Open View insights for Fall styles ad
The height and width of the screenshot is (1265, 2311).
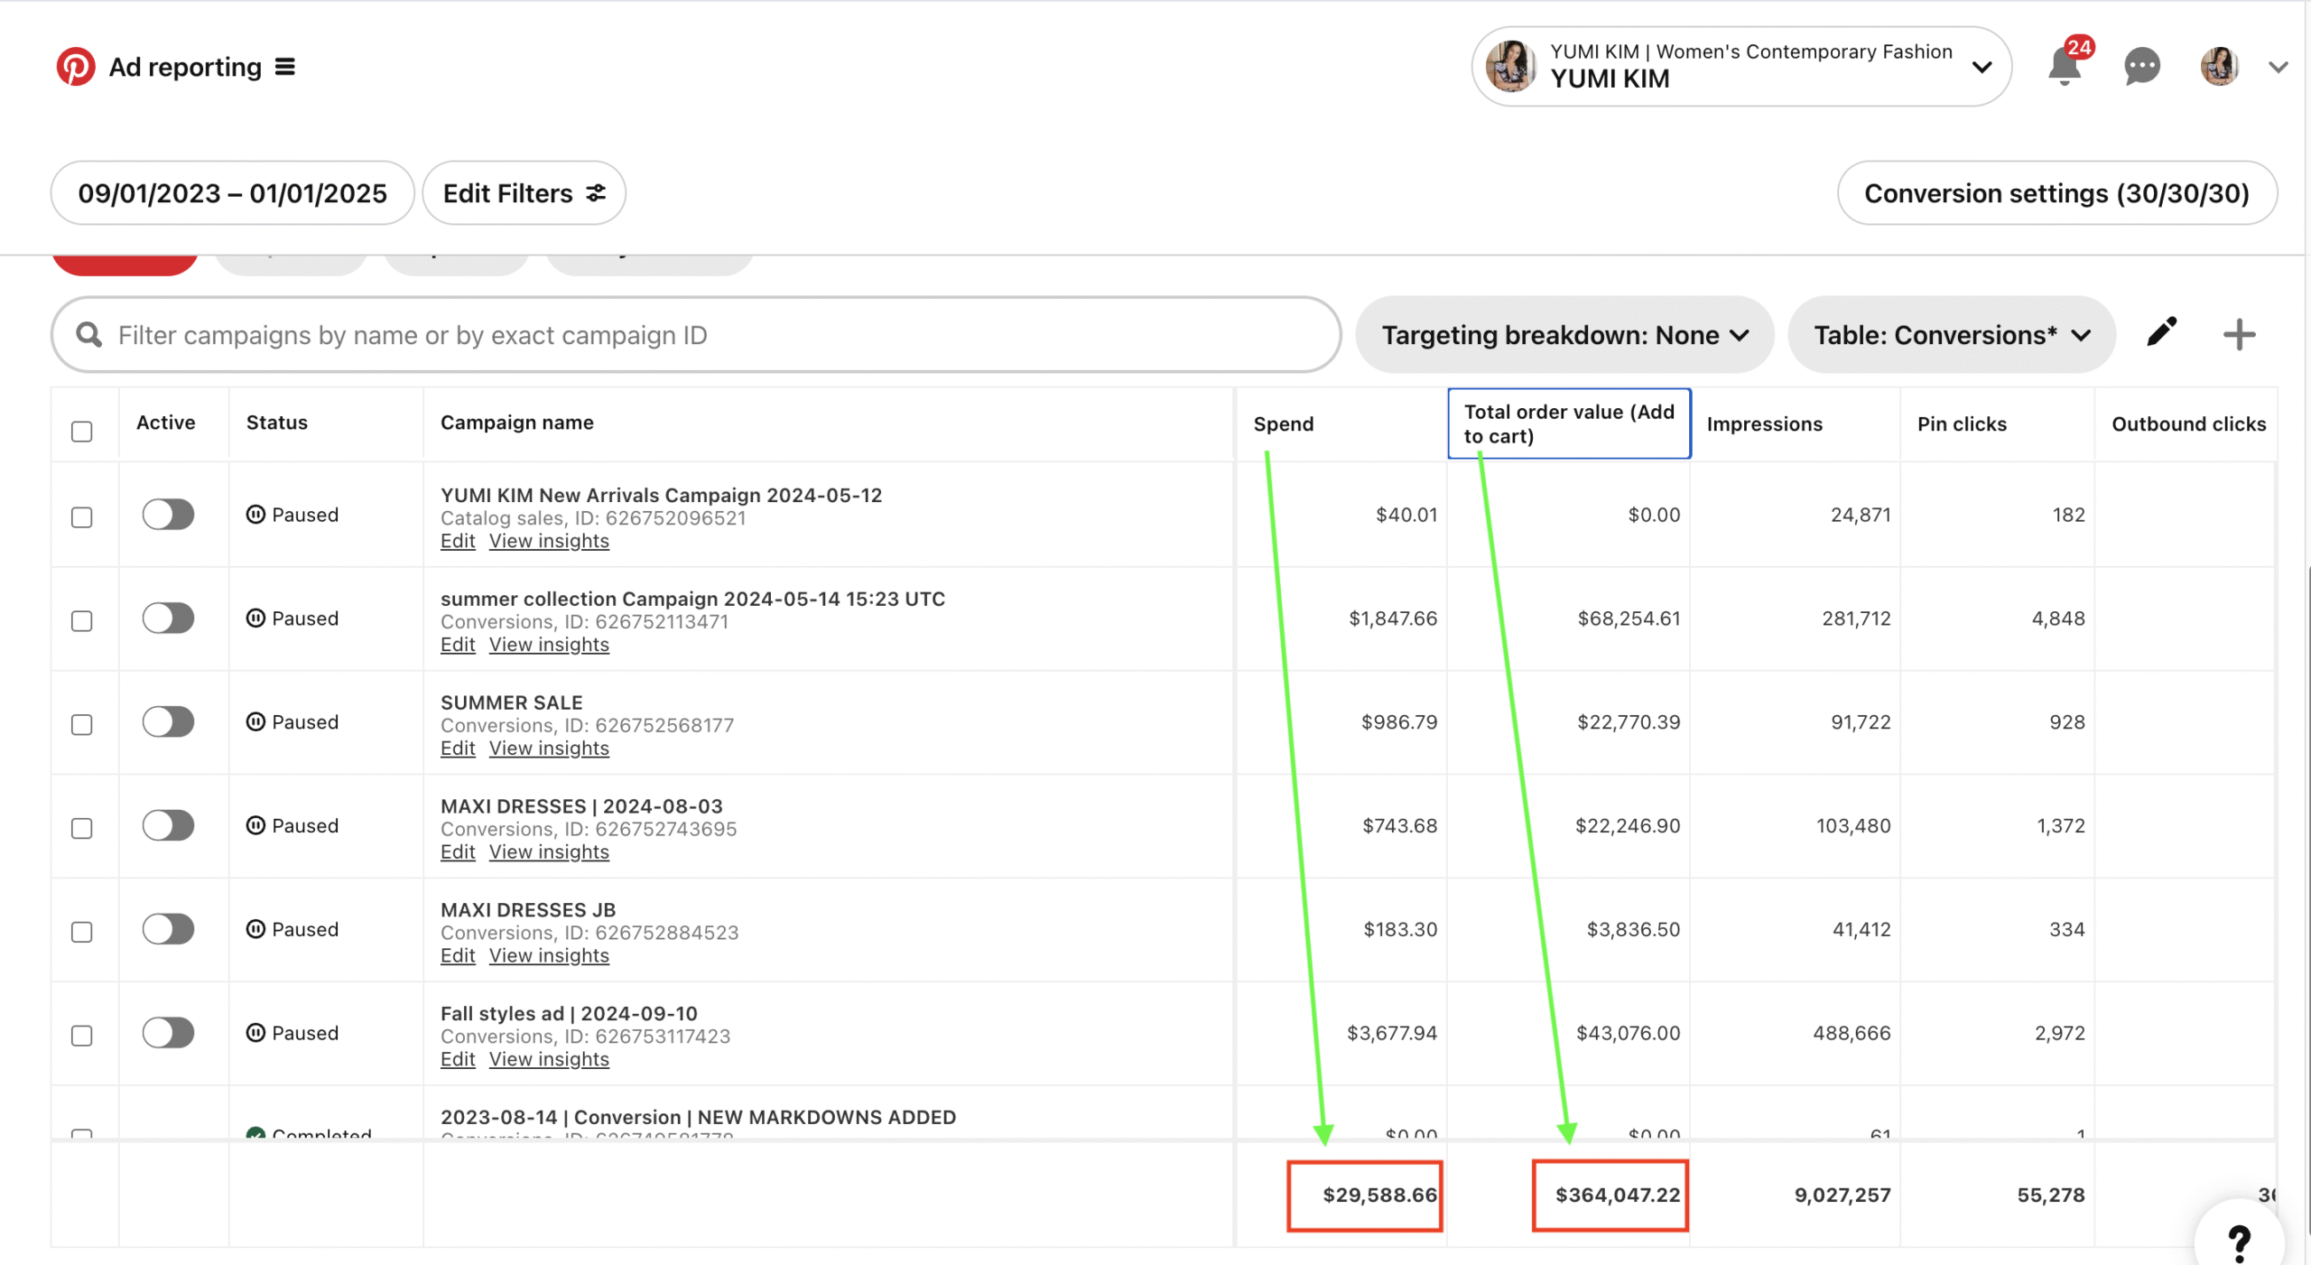[x=549, y=1058]
